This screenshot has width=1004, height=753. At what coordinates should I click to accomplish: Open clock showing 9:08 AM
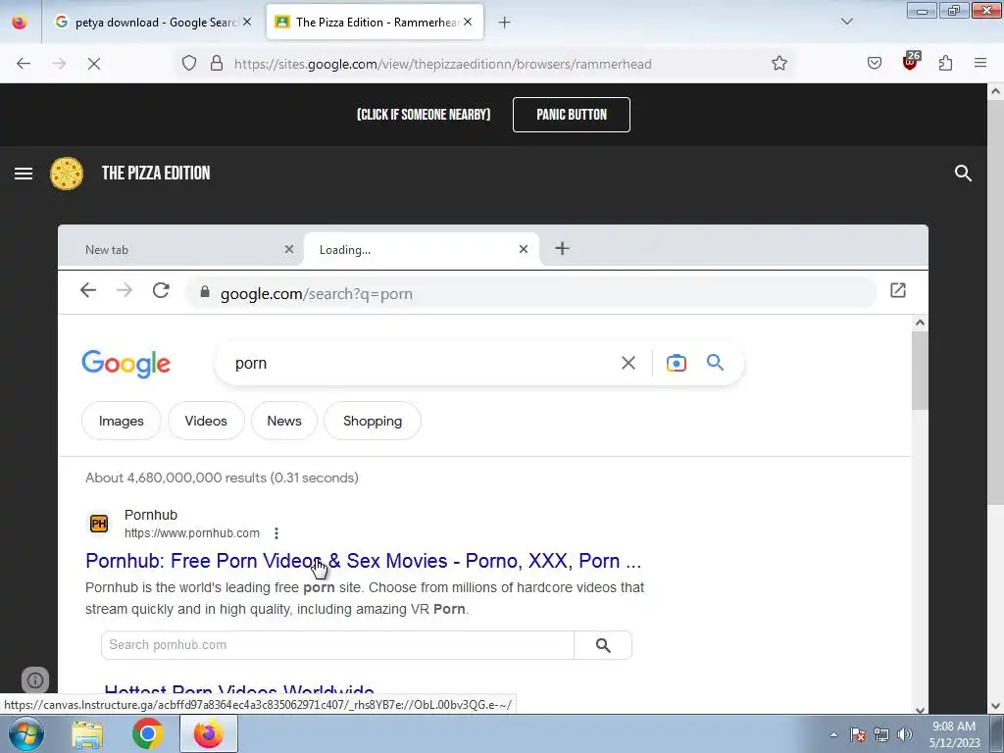tap(954, 734)
